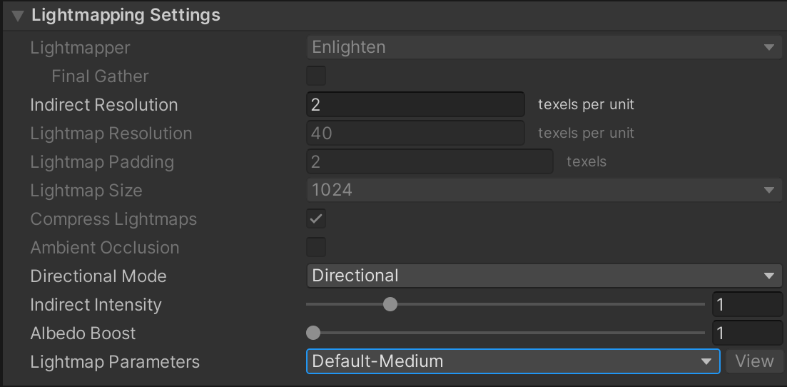
Task: Open the Lightmapper dropdown
Action: point(544,48)
